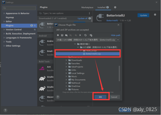161x115 pixels.
Task: Expand the Downloads folder
Action: [66, 60]
